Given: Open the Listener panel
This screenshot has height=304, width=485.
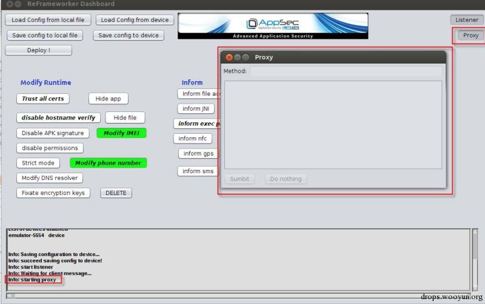Looking at the screenshot, I should tap(466, 20).
